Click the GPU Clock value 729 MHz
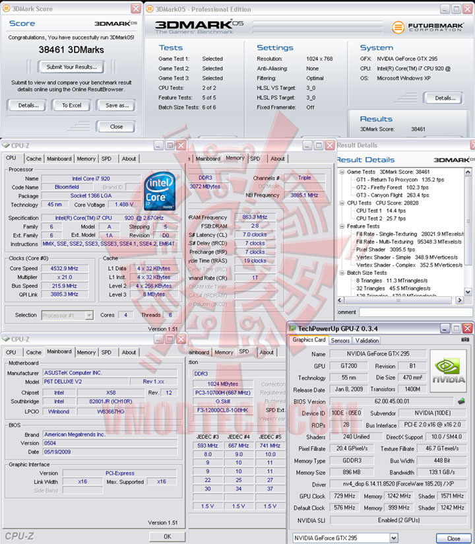This screenshot has height=544, width=475. tap(344, 496)
